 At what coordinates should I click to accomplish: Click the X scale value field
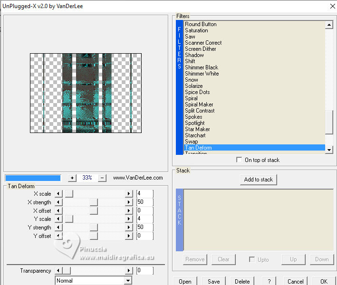point(144,194)
